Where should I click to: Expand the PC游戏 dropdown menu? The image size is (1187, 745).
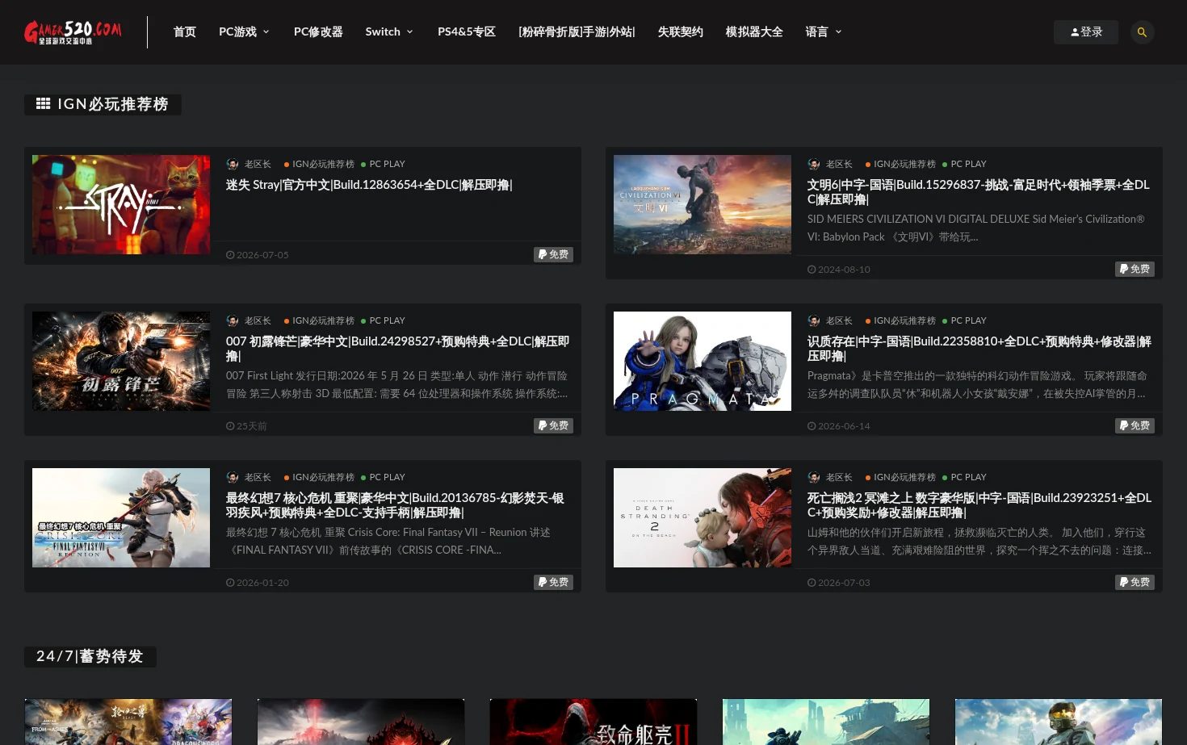[244, 32]
